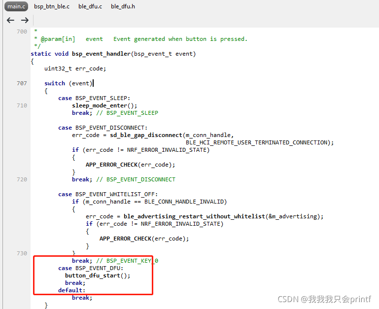Click 'case BSP_EVENT_WHITELIST_OFF:' line

pyautogui.click(x=108, y=194)
